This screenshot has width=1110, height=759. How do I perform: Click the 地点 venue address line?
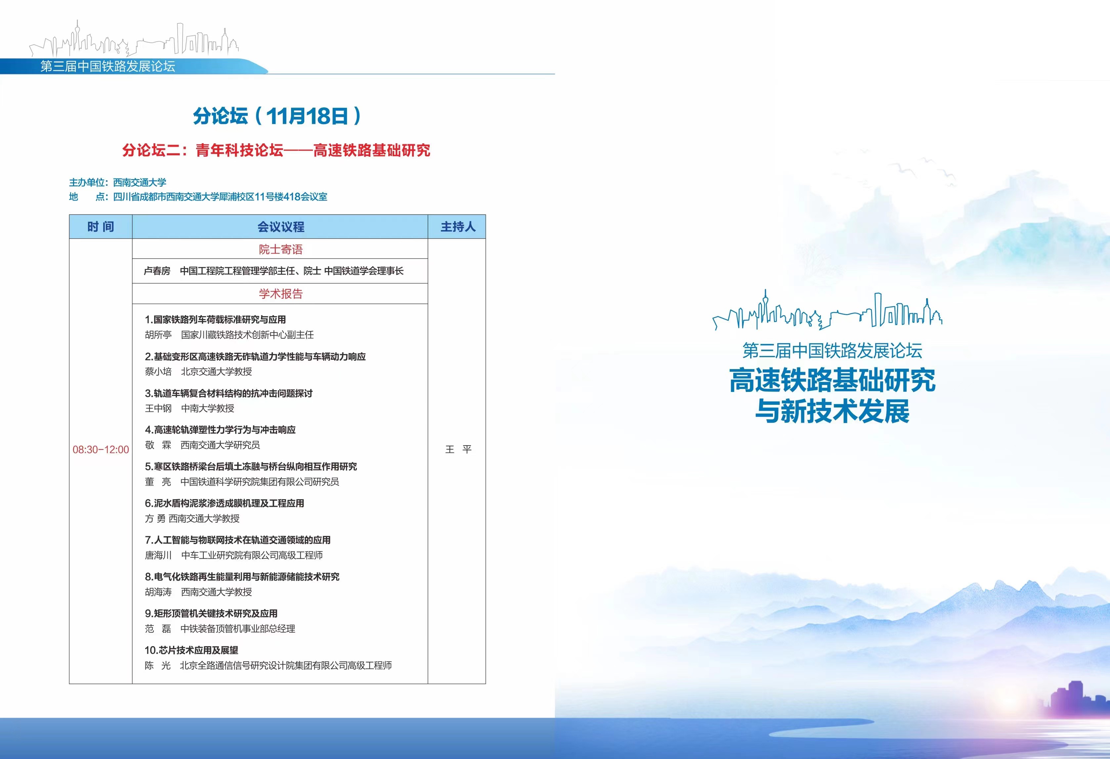tap(198, 196)
